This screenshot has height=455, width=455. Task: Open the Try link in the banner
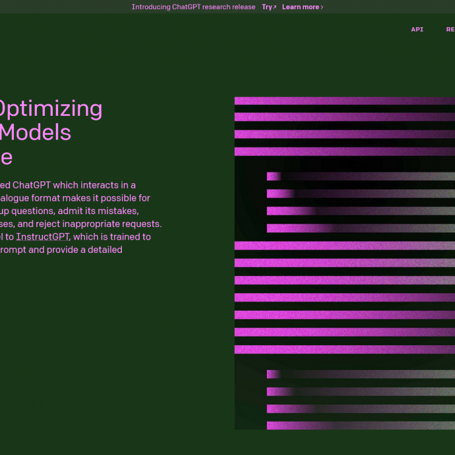tap(269, 7)
